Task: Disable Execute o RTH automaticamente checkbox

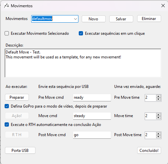Action: coord(7,125)
